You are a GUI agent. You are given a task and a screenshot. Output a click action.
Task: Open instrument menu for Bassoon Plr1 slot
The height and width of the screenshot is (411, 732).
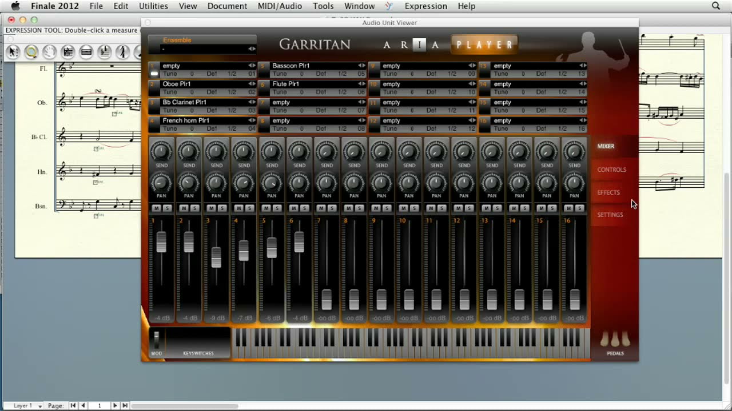(x=361, y=66)
